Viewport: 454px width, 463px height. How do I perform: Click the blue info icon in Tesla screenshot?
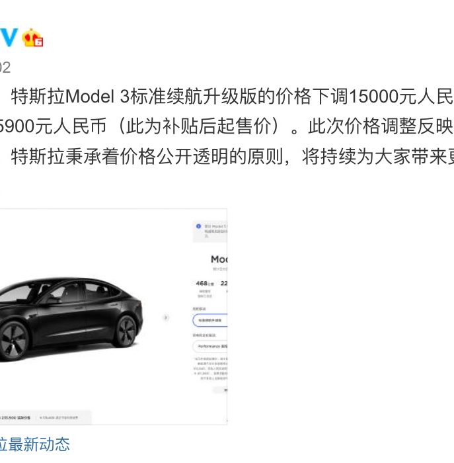pos(198,226)
